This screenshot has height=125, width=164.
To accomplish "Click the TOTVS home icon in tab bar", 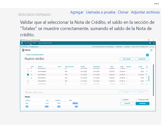I will coord(22,43).
